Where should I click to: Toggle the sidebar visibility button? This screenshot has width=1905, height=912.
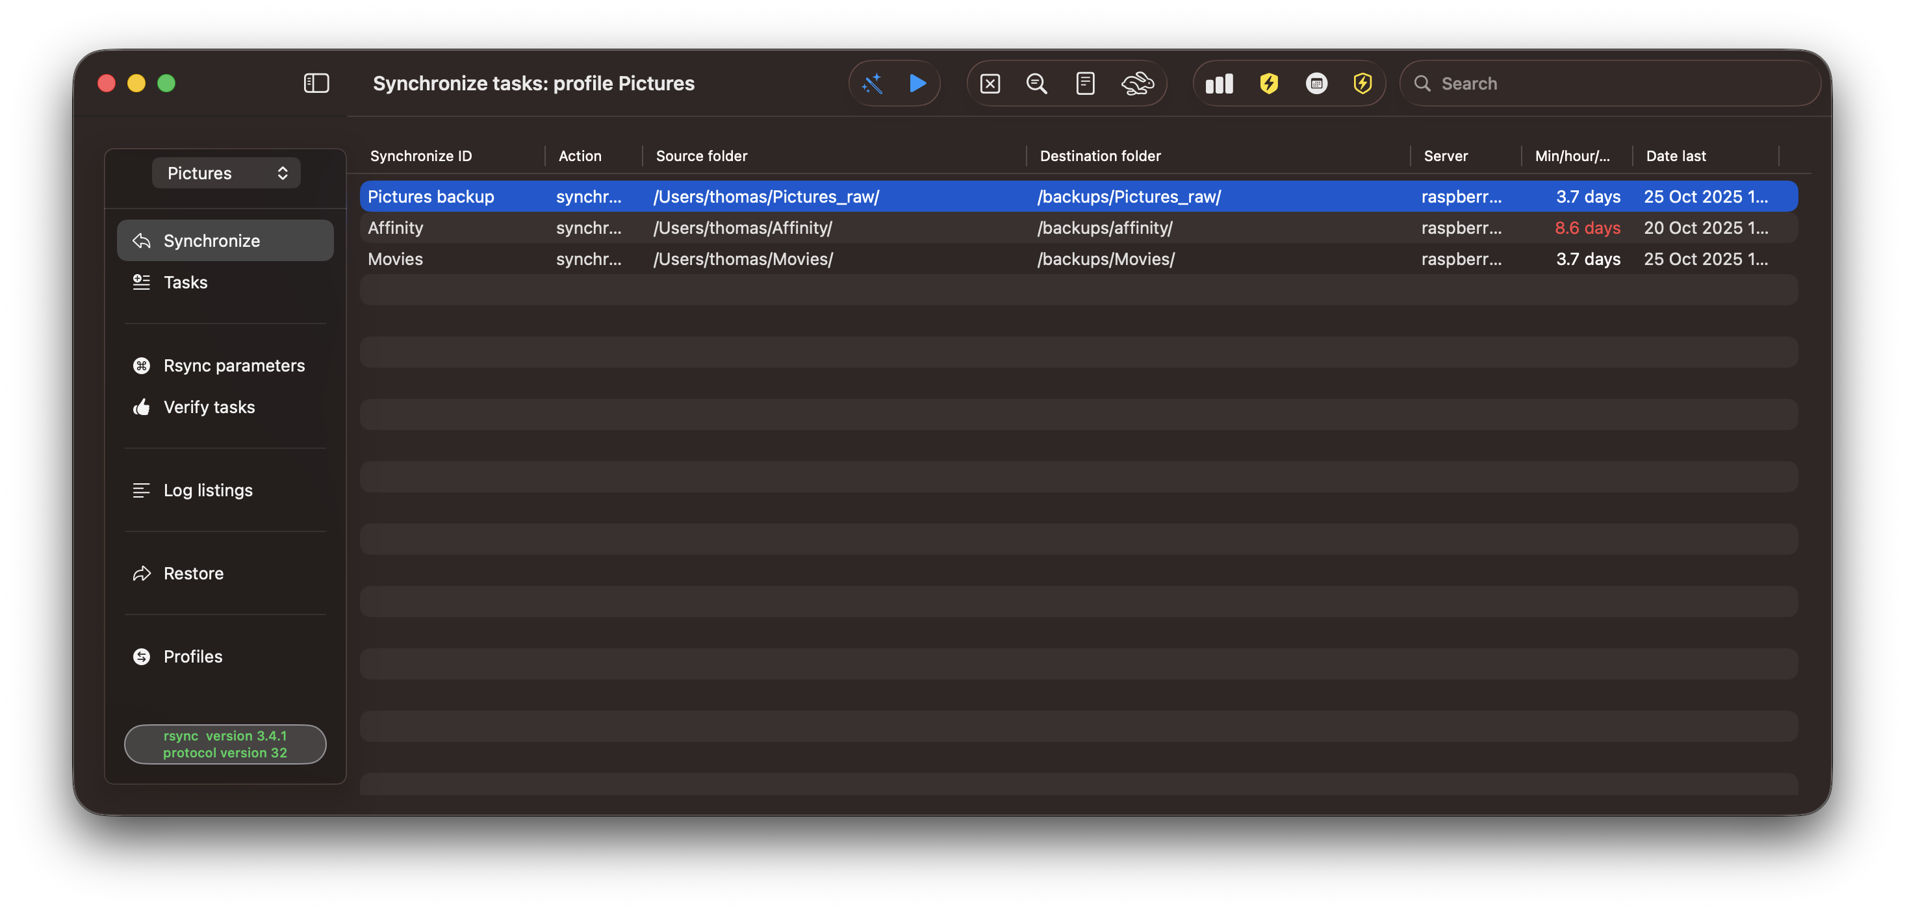(316, 84)
